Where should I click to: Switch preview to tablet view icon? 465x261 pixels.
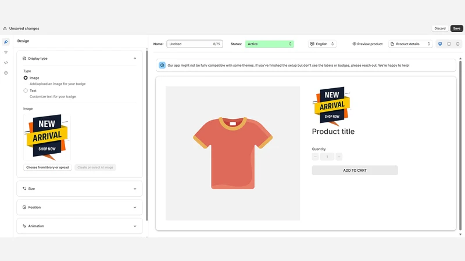click(449, 44)
